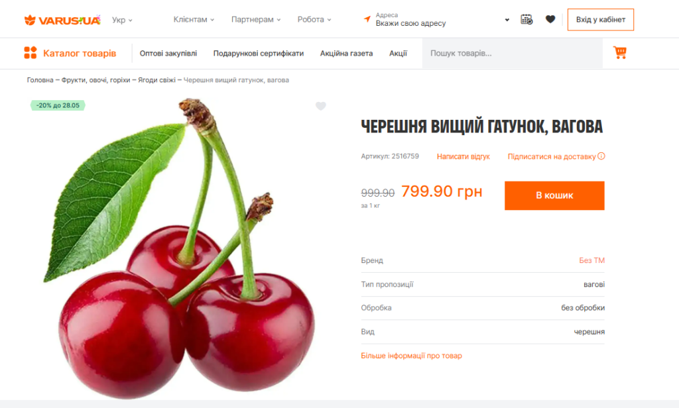Open the address selector chevron
Viewport: 679px width, 408px height.
[507, 20]
